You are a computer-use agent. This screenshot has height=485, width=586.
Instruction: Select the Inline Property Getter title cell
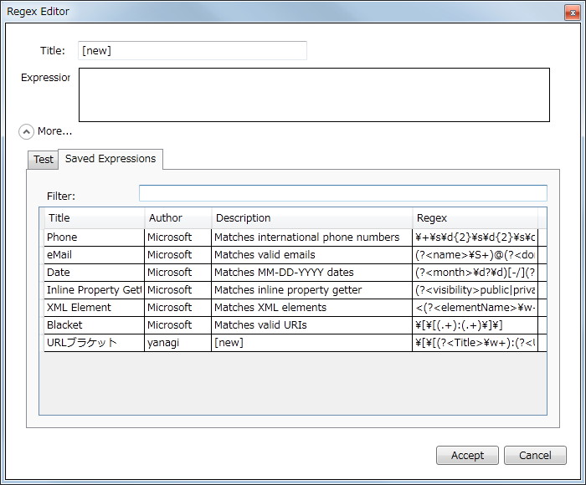pos(94,290)
